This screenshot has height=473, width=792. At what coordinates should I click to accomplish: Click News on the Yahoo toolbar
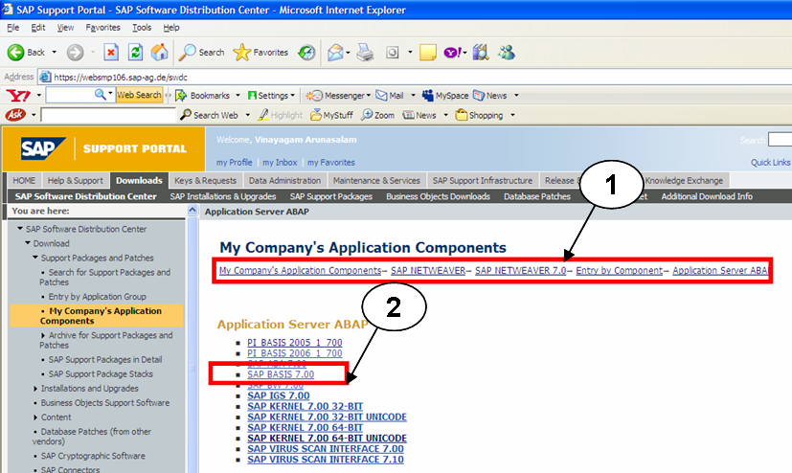pos(490,95)
